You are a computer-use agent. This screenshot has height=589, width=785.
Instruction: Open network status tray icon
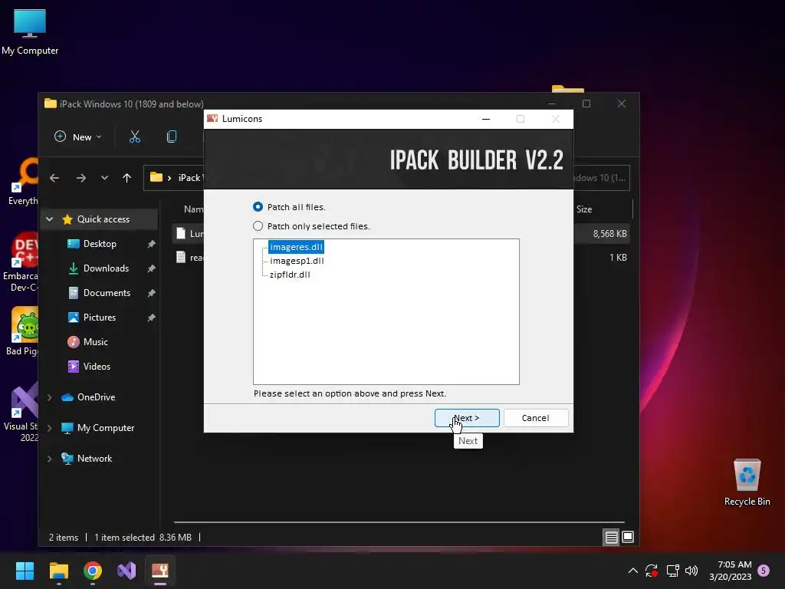coord(672,571)
